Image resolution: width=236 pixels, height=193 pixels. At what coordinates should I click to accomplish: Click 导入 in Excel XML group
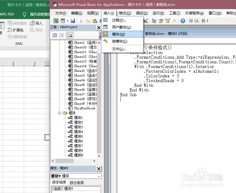[x=36, y=23]
